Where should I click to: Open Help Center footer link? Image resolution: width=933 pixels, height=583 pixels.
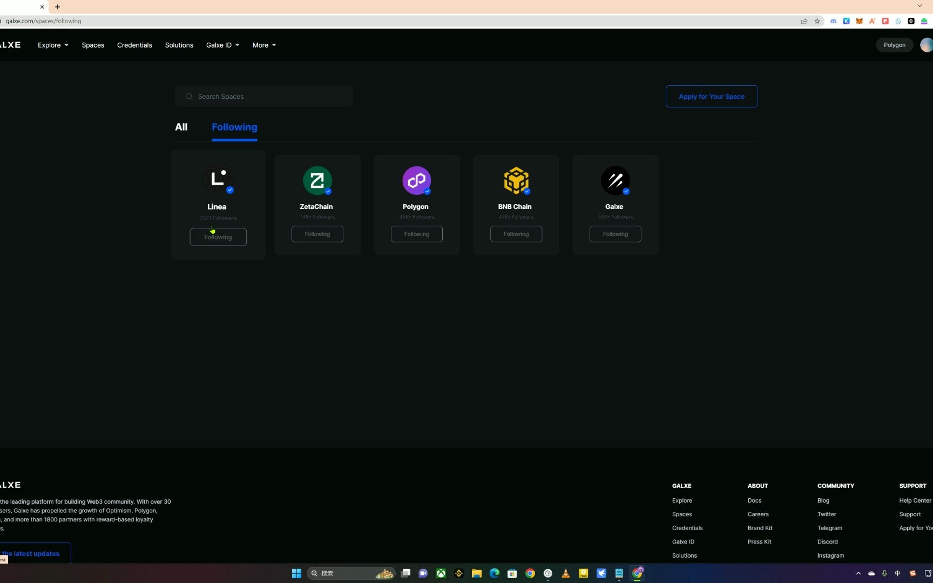click(x=915, y=500)
